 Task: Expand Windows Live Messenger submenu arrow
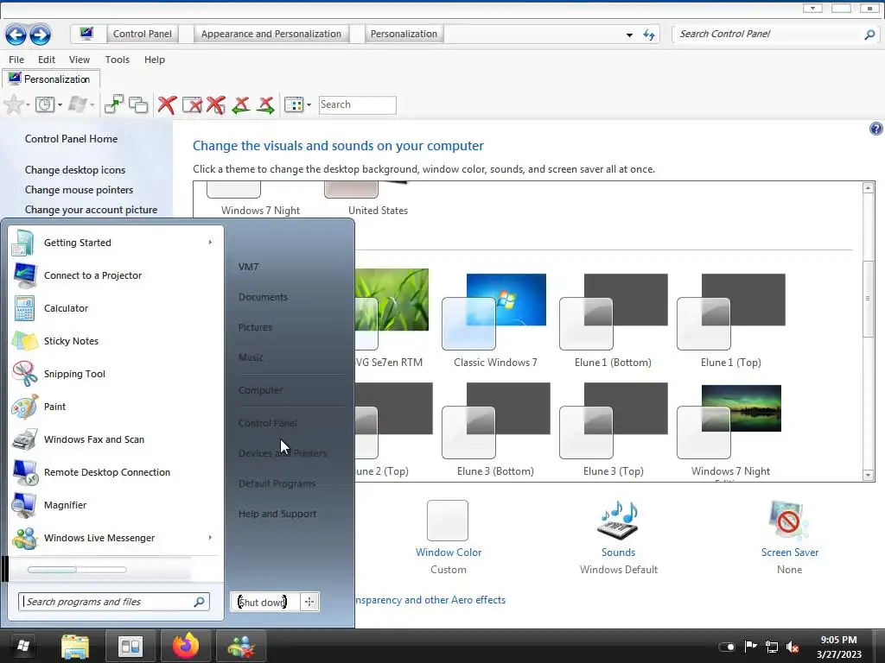(x=210, y=538)
